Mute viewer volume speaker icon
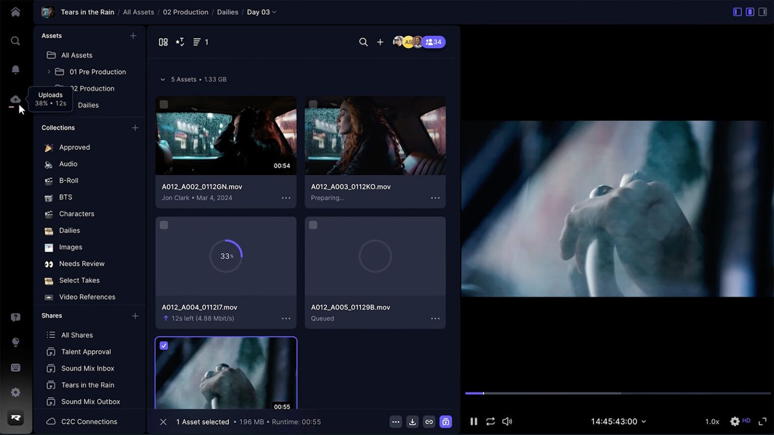The width and height of the screenshot is (774, 435). point(507,421)
